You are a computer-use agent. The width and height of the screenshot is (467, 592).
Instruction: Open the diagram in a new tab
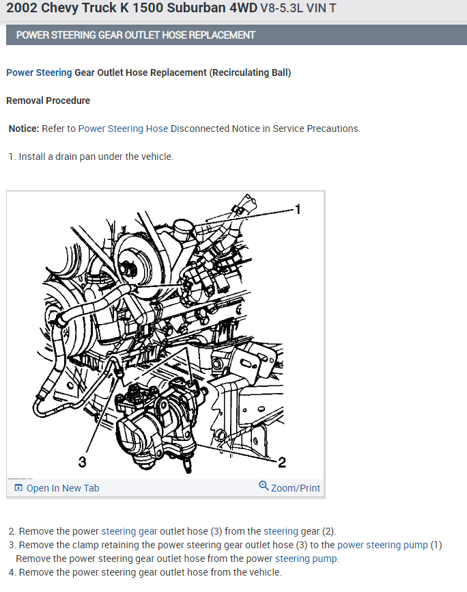pyautogui.click(x=57, y=488)
